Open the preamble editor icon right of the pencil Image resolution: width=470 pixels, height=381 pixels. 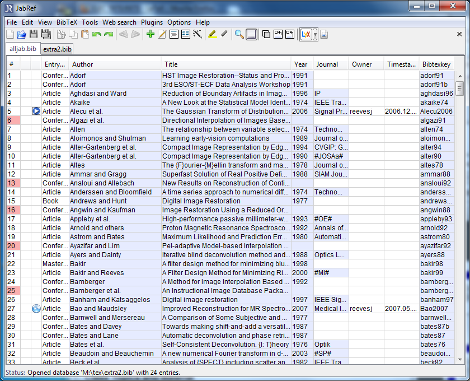tap(174, 34)
